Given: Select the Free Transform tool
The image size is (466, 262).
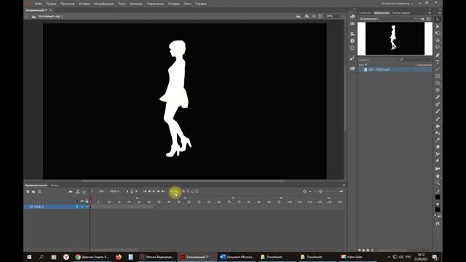Looking at the screenshot, I should tap(438, 33).
